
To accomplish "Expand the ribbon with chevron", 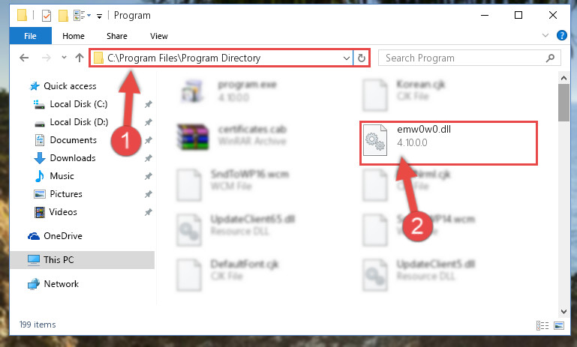I will click(x=545, y=36).
